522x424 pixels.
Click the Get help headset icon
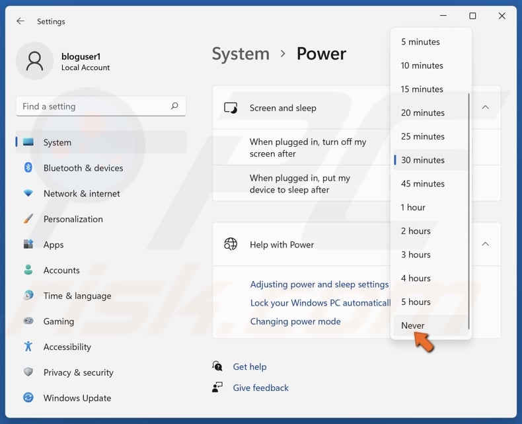(x=217, y=366)
